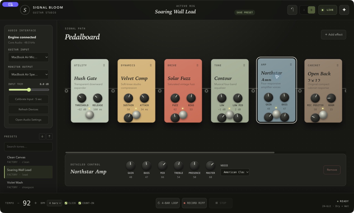Open the Monitor Output device dropdown
Image resolution: width=354 pixels, height=213 pixels.
28,74
